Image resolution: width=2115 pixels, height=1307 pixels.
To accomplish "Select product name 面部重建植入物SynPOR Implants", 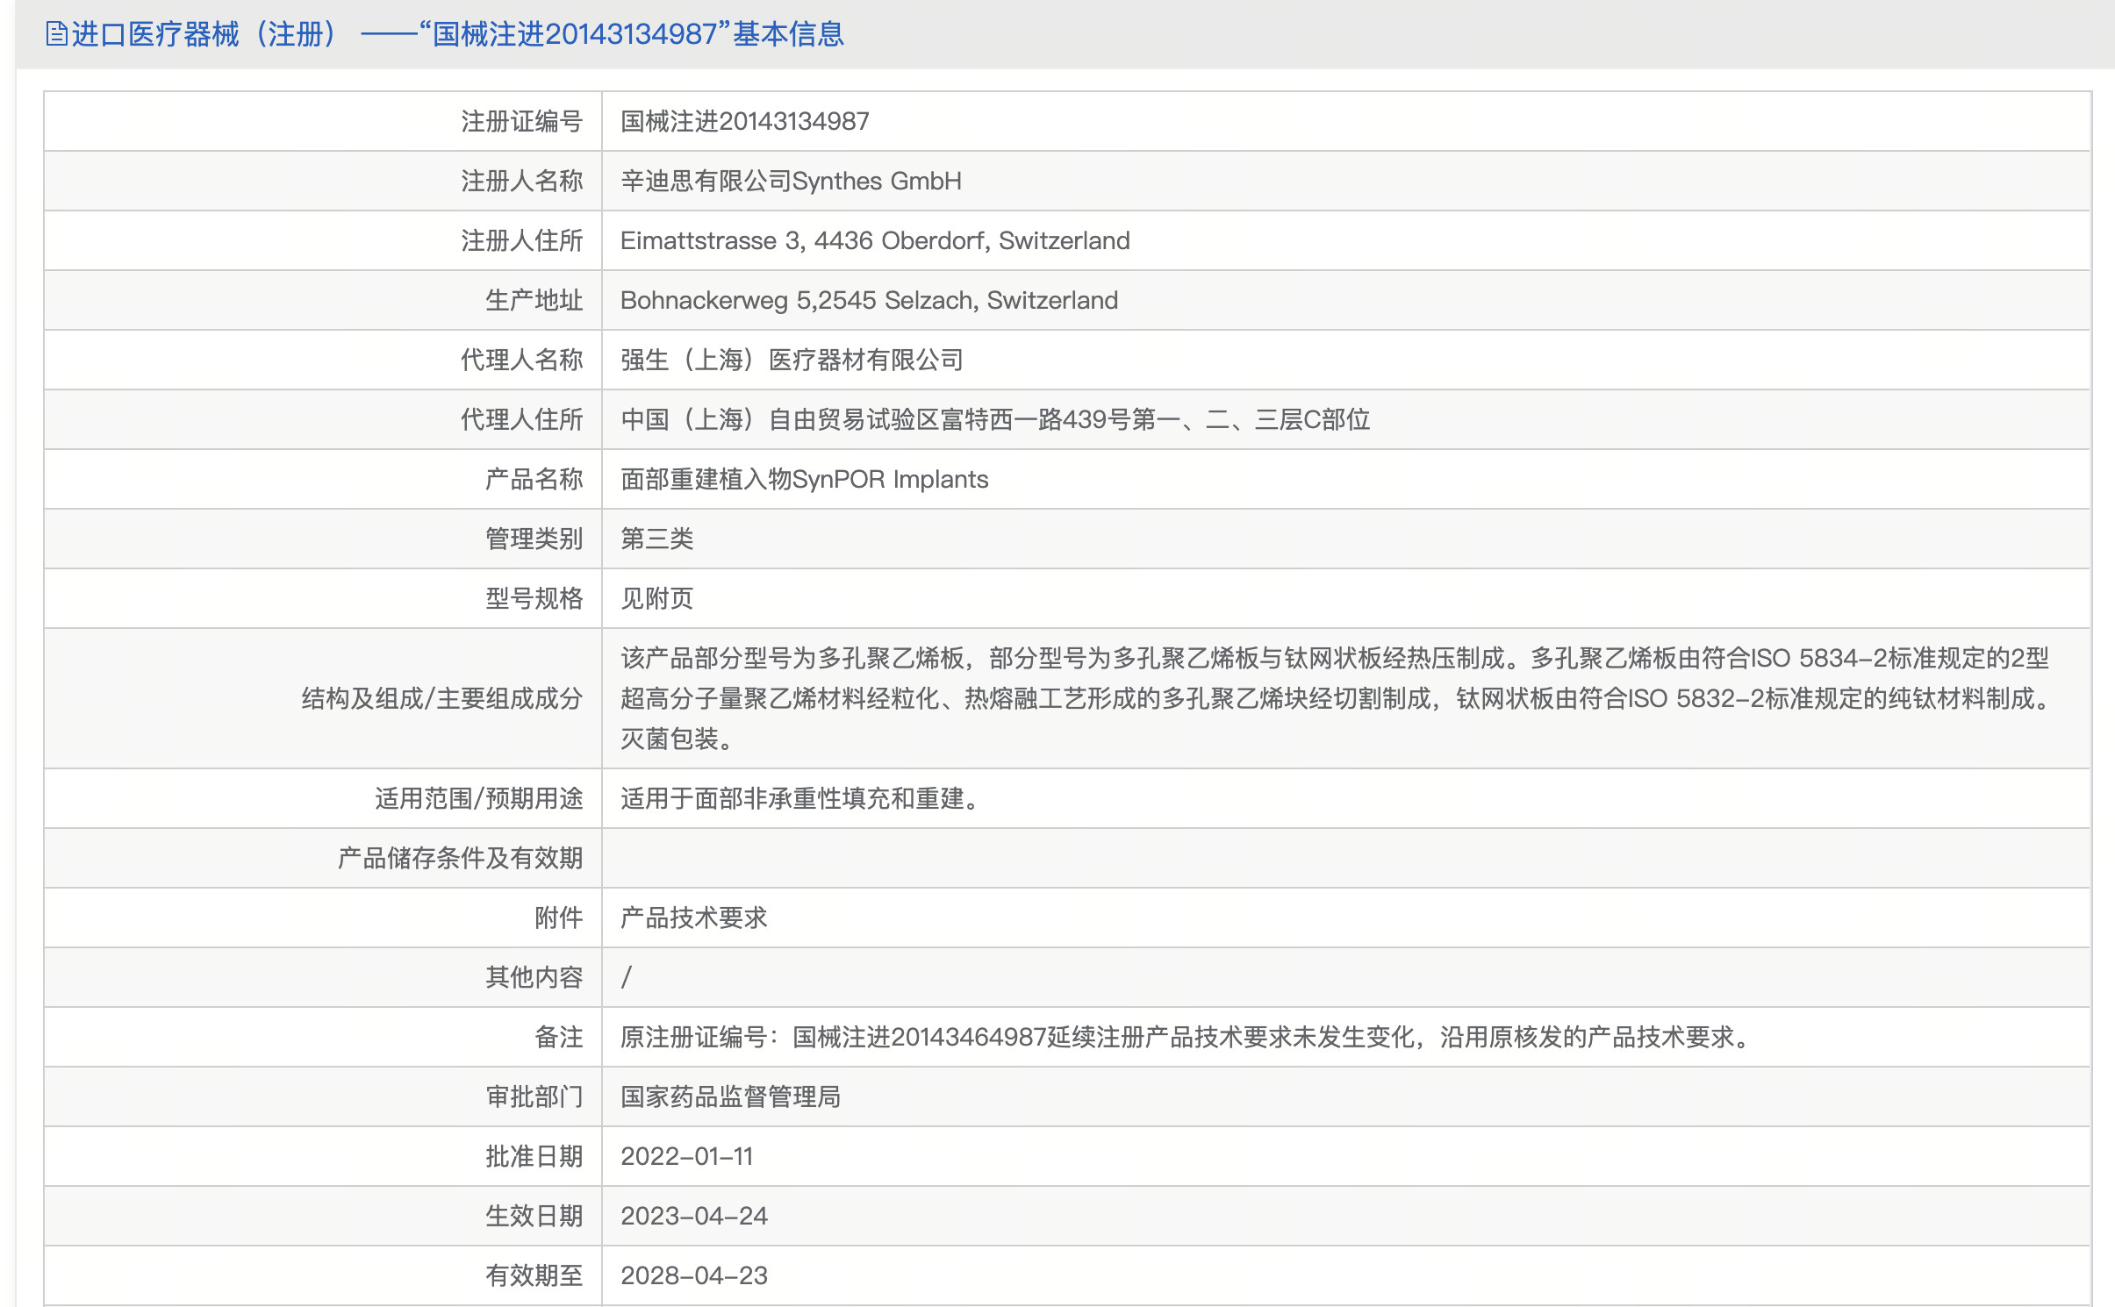I will tap(804, 479).
